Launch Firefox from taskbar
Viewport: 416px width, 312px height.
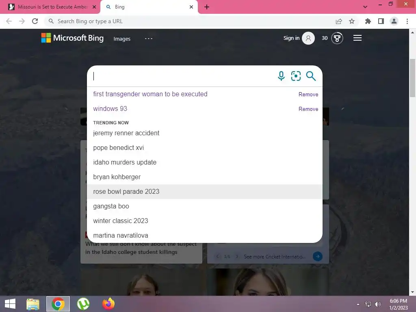point(108,304)
